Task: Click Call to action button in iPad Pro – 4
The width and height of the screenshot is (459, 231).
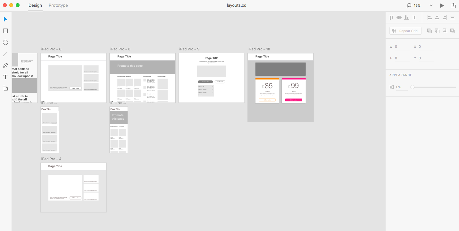Action: 76,198
